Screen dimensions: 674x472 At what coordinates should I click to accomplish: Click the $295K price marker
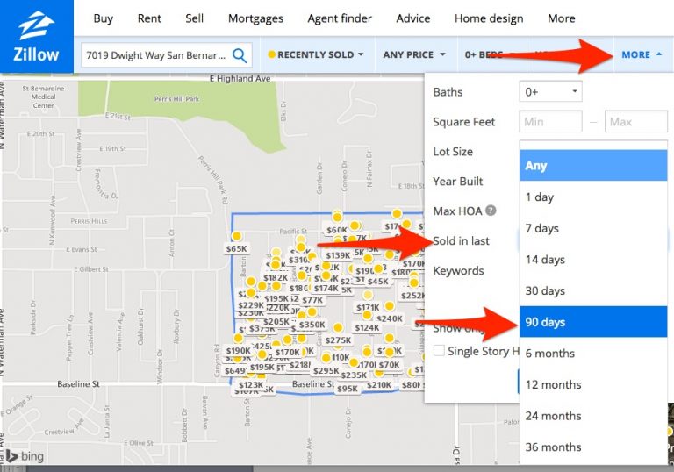point(326,370)
